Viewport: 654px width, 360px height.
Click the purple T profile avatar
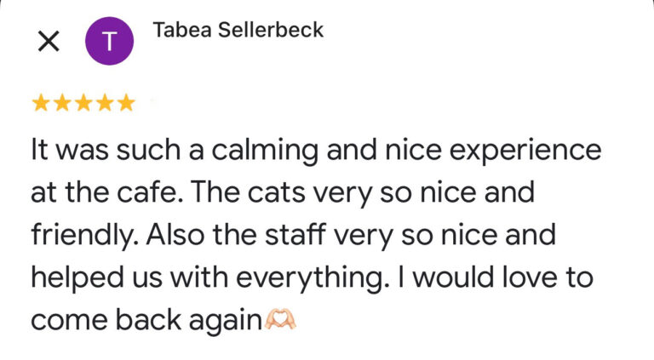coord(110,41)
